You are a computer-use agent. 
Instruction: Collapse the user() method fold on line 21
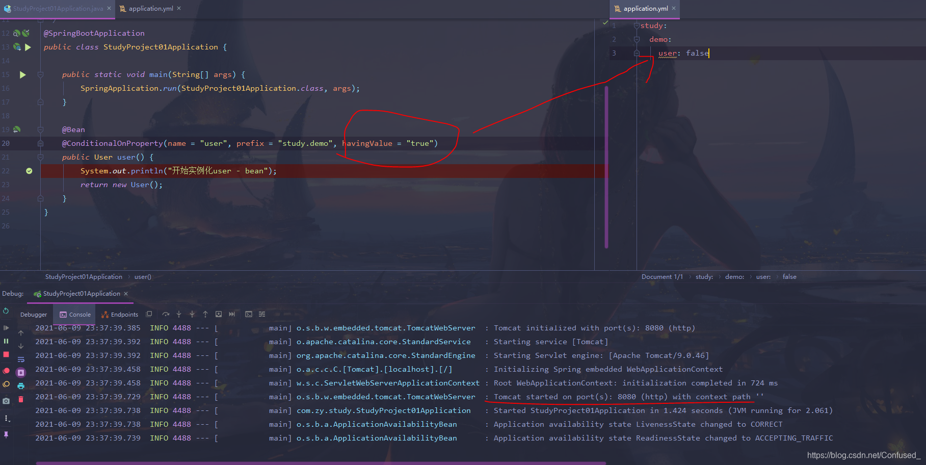pos(40,157)
